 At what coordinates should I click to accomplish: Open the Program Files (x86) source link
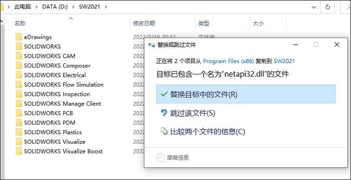pyautogui.click(x=228, y=61)
